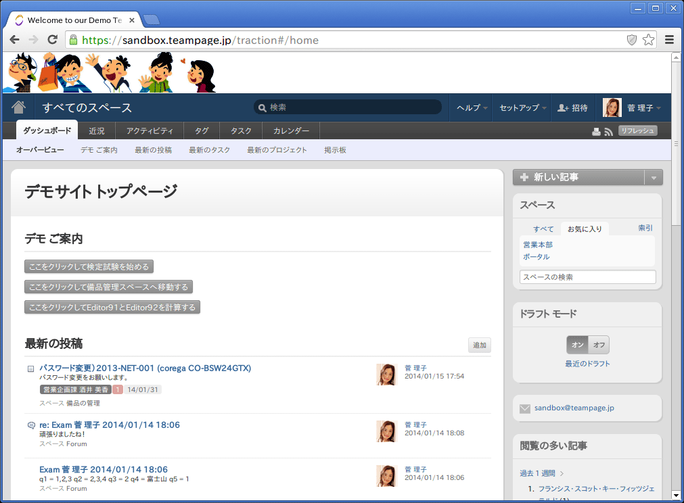Turn draft mode オフ
This screenshot has height=503, width=684.
pos(599,345)
